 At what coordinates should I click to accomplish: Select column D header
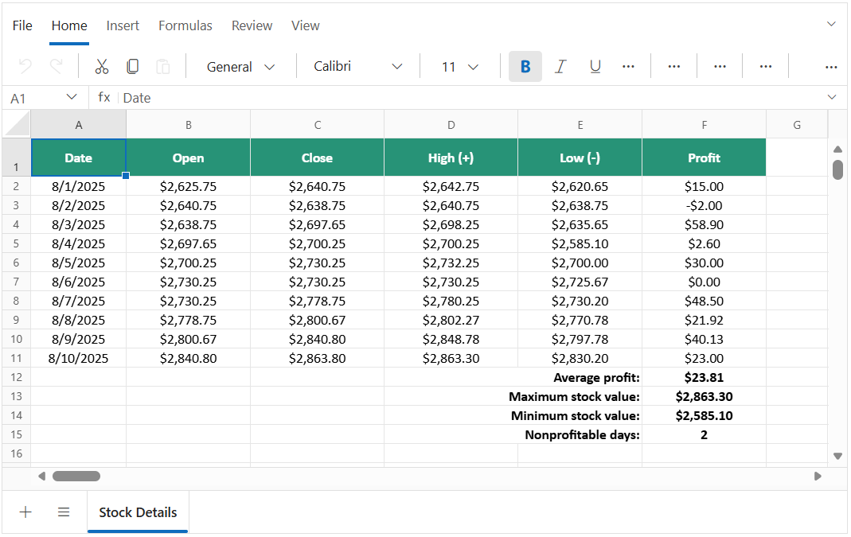point(451,125)
